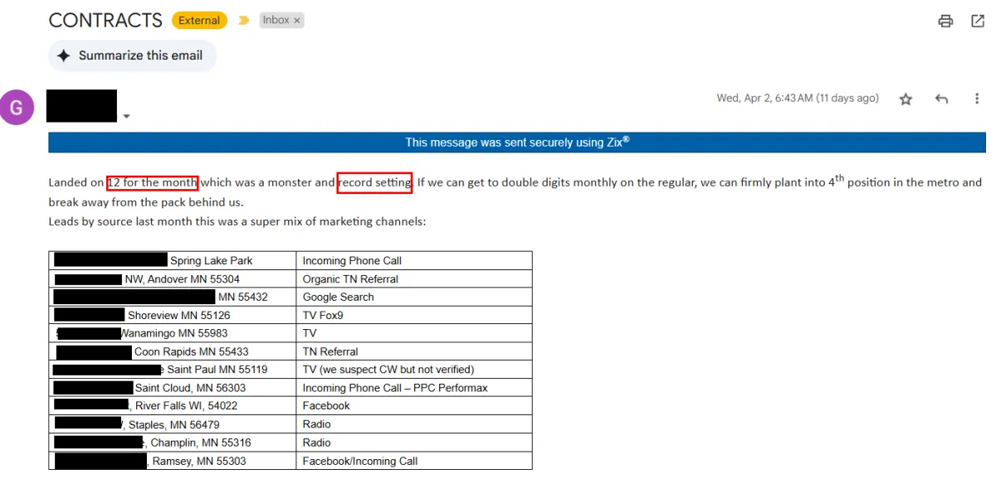Click the External label badge

pos(199,20)
